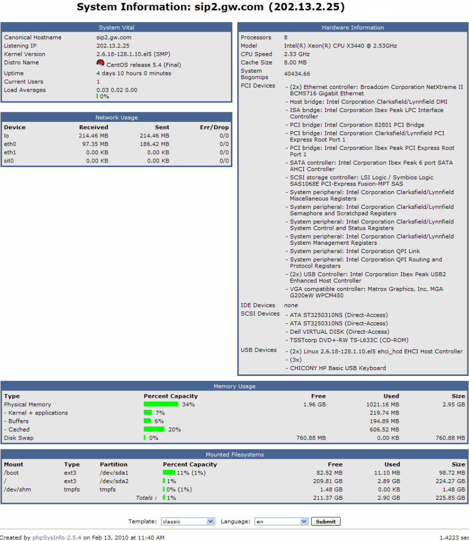Click the Hardware Information header bar
469x541 pixels.
(x=352, y=28)
